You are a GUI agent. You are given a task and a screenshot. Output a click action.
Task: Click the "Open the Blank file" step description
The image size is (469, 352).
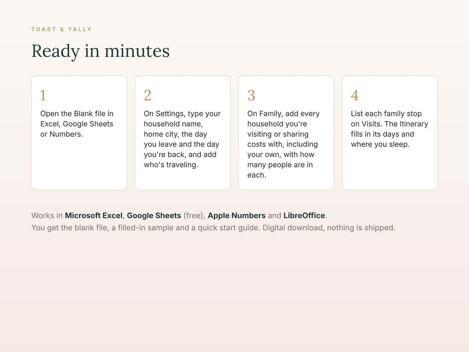pyautogui.click(x=77, y=124)
